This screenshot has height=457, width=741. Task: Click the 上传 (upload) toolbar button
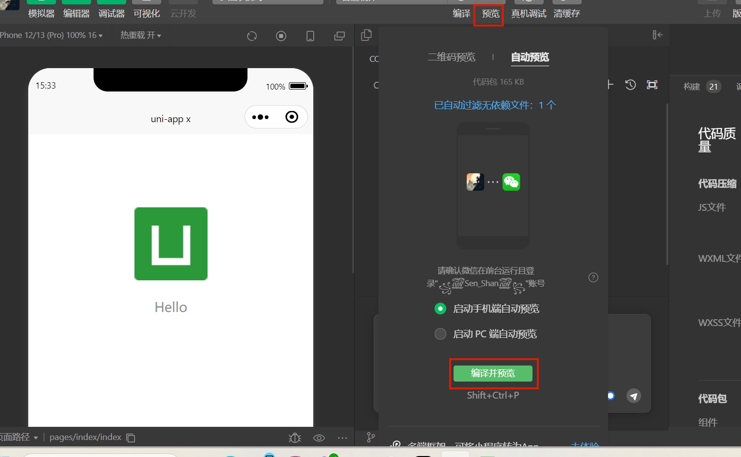712,14
